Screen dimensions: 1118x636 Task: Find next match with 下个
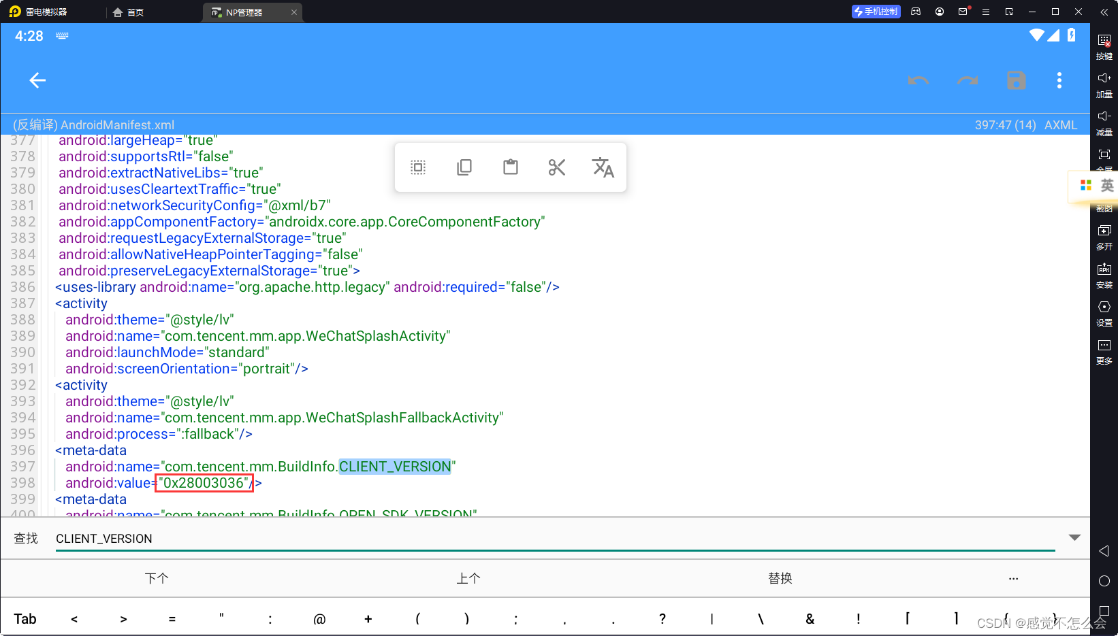click(x=157, y=578)
